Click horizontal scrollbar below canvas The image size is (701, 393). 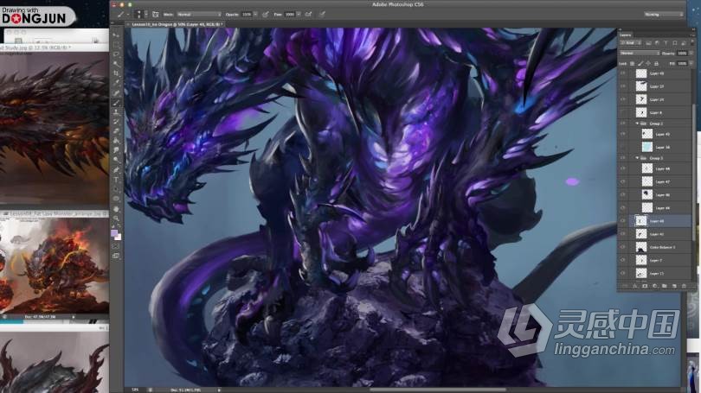[437, 390]
